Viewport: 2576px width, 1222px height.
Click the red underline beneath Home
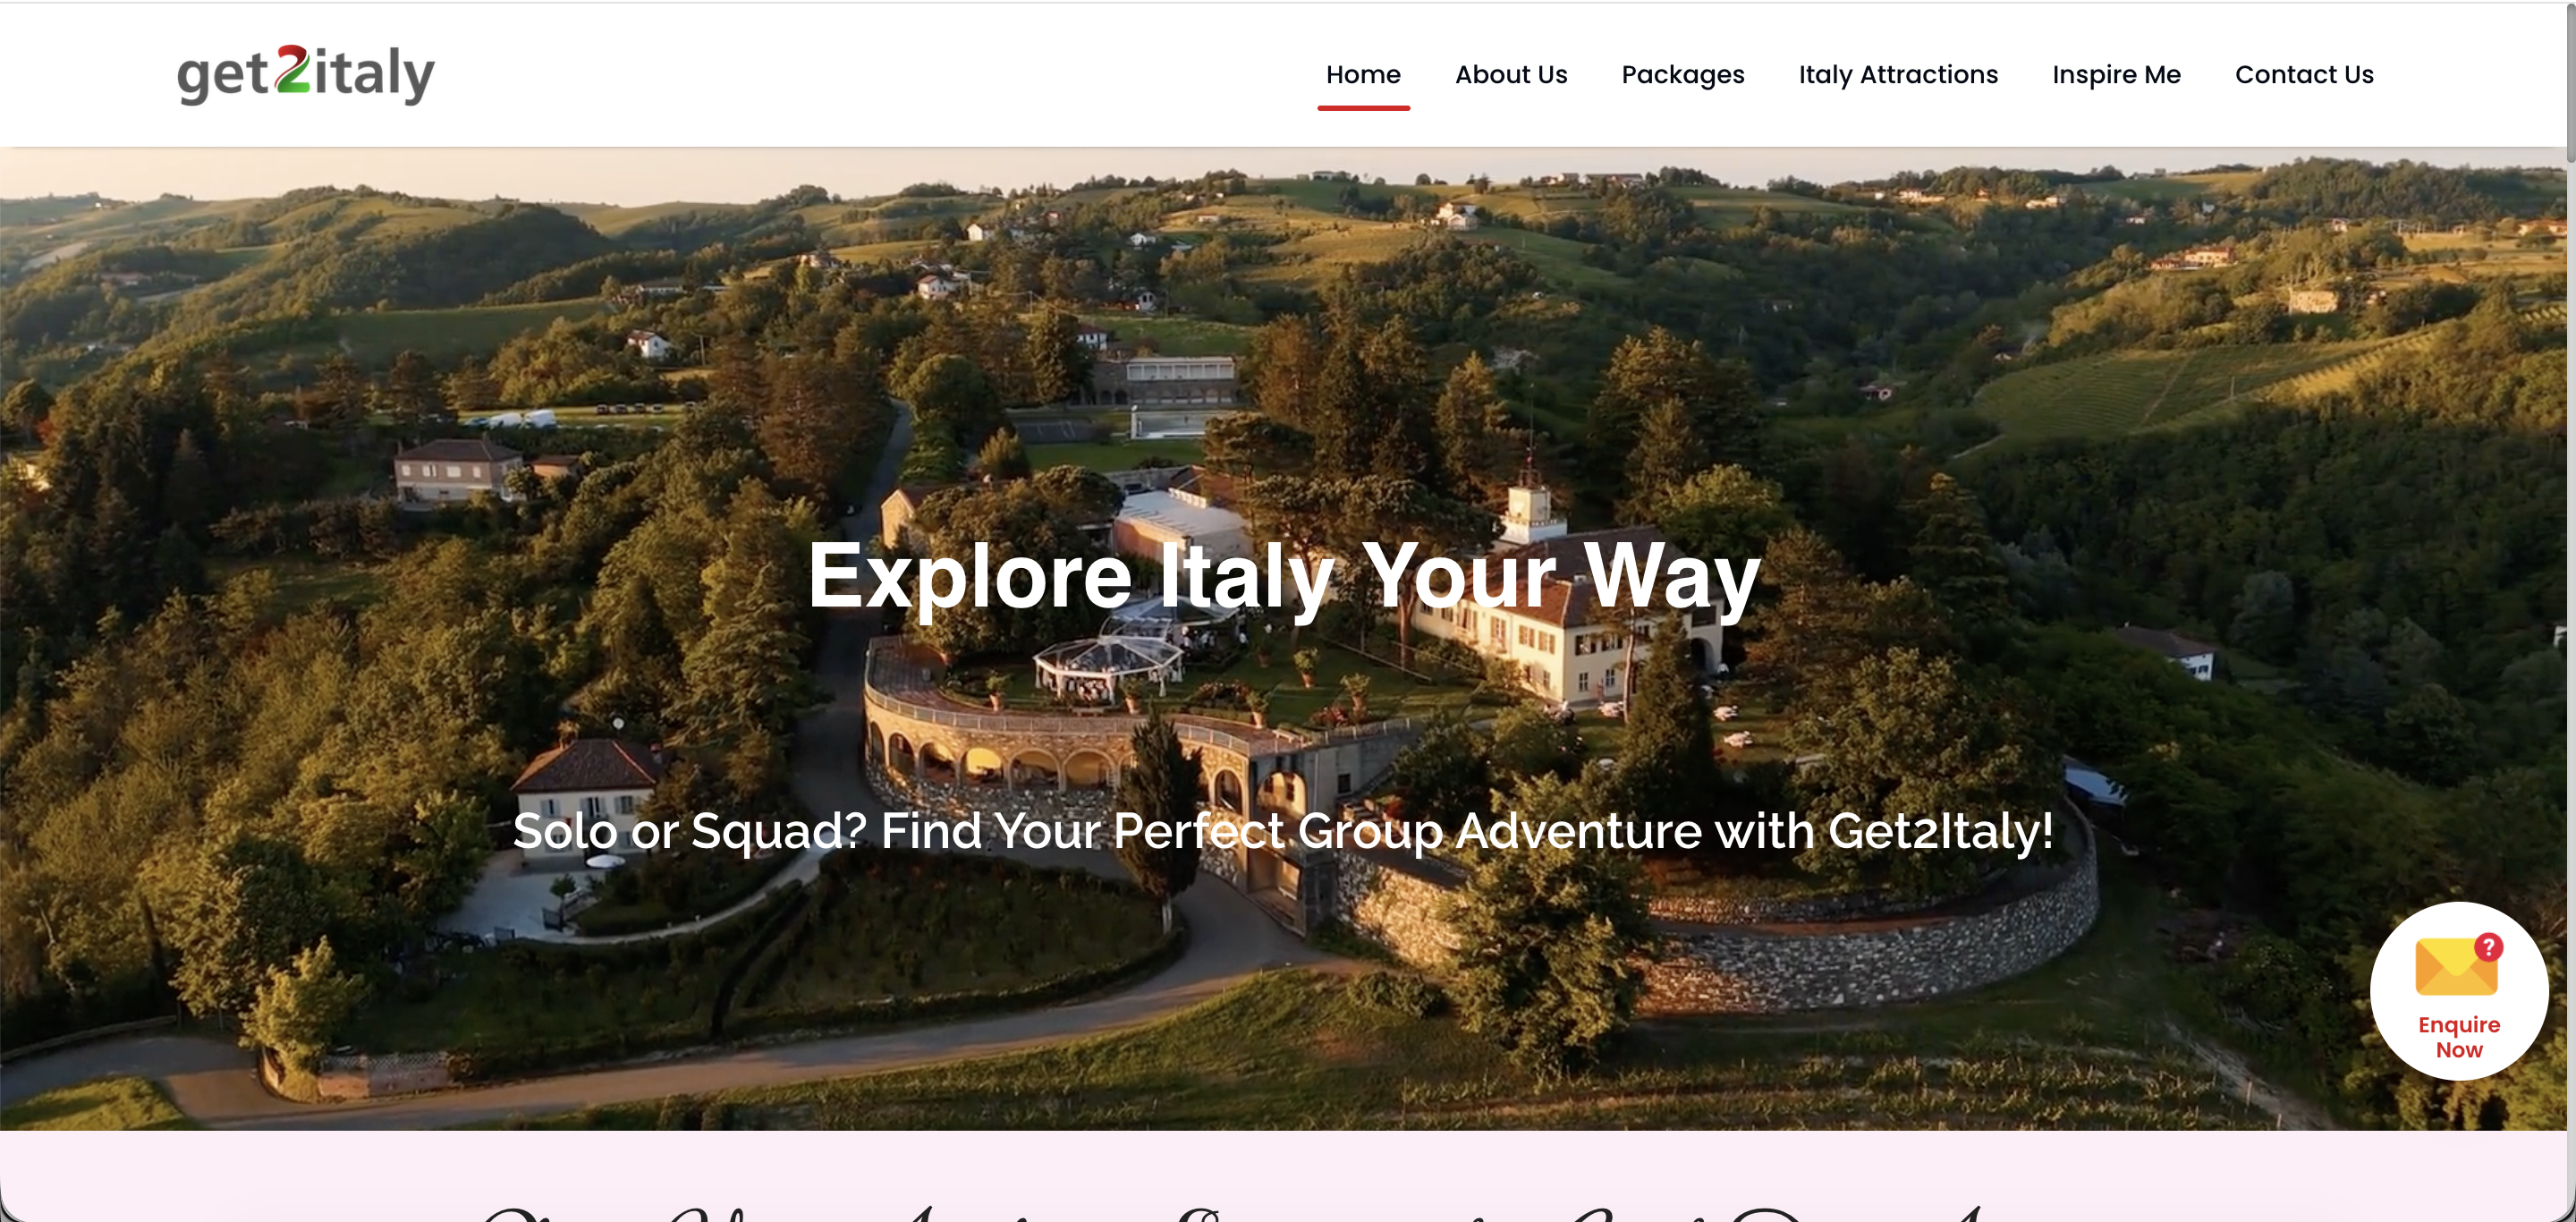[x=1363, y=107]
